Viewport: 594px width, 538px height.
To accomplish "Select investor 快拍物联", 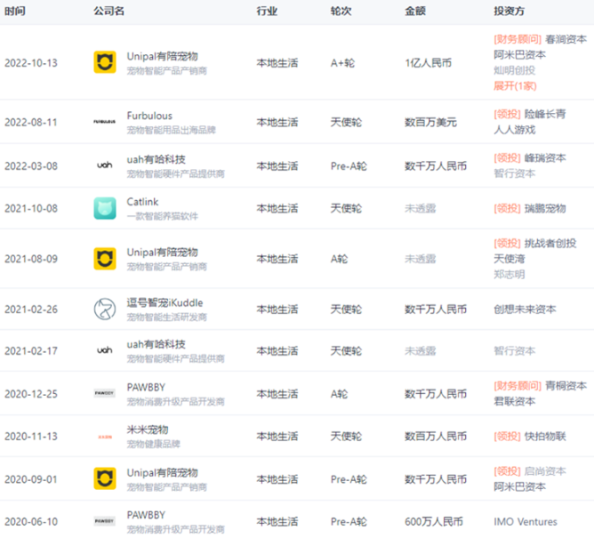I will [x=545, y=437].
